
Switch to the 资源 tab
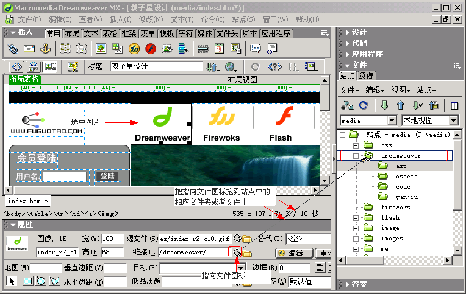pyautogui.click(x=366, y=75)
